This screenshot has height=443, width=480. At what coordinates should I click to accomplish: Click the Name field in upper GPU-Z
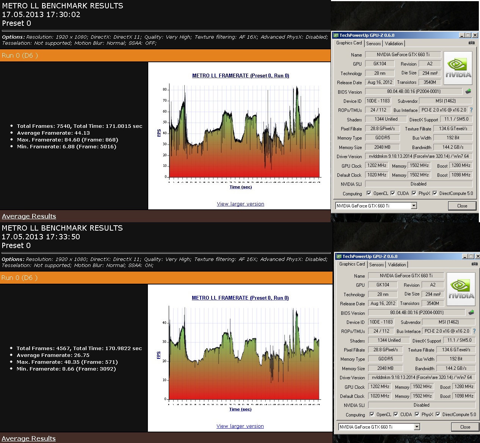point(403,54)
